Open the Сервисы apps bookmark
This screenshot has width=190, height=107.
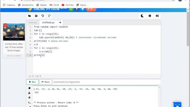(9, 5)
